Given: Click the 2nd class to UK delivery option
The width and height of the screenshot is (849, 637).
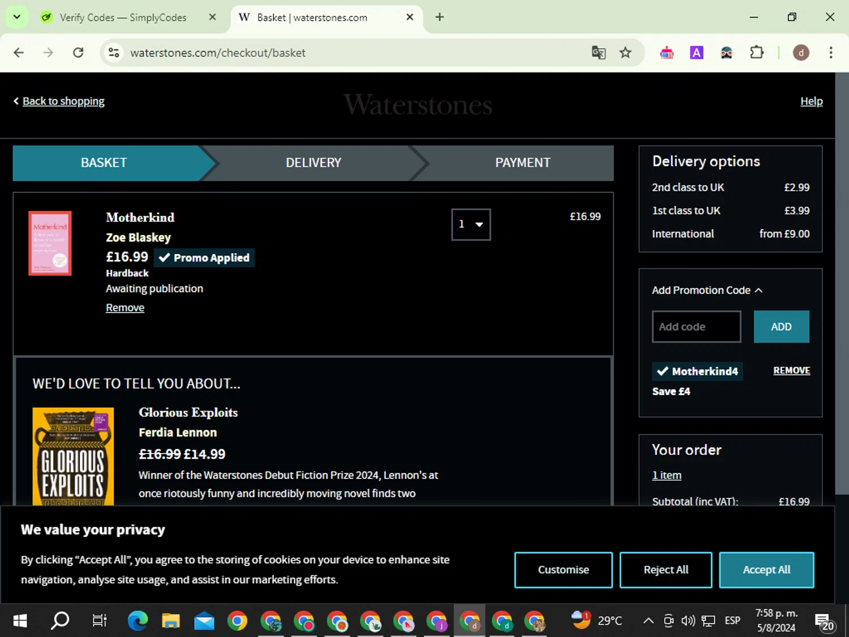Looking at the screenshot, I should point(730,187).
